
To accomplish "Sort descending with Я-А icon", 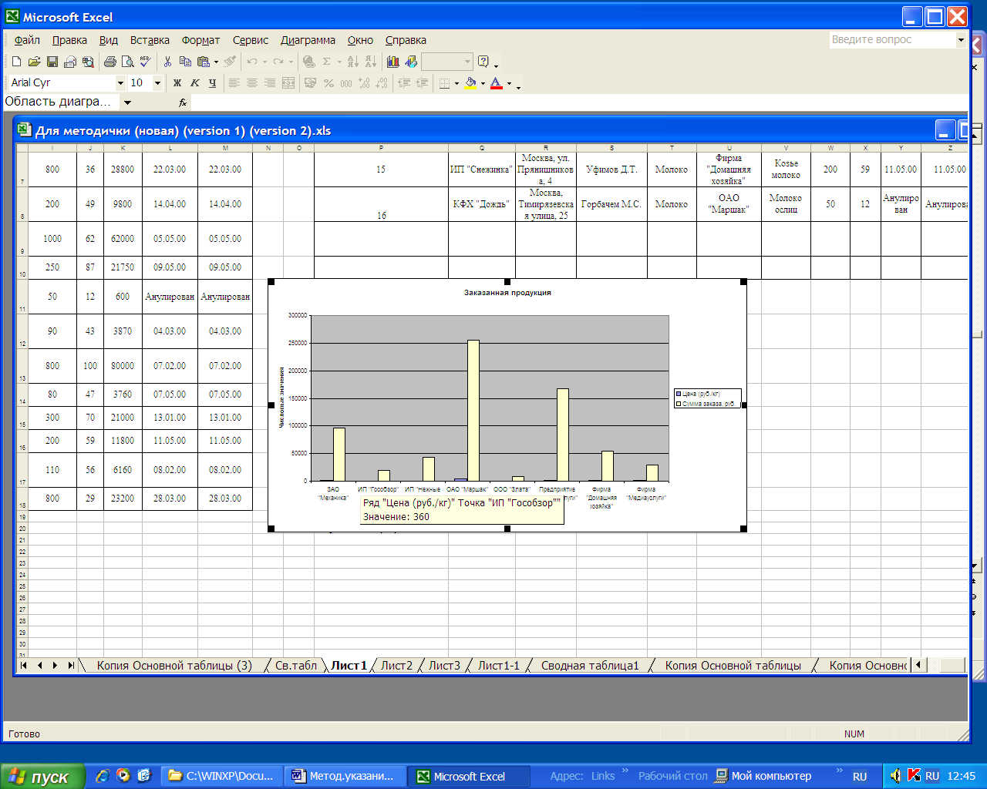I will click(370, 62).
